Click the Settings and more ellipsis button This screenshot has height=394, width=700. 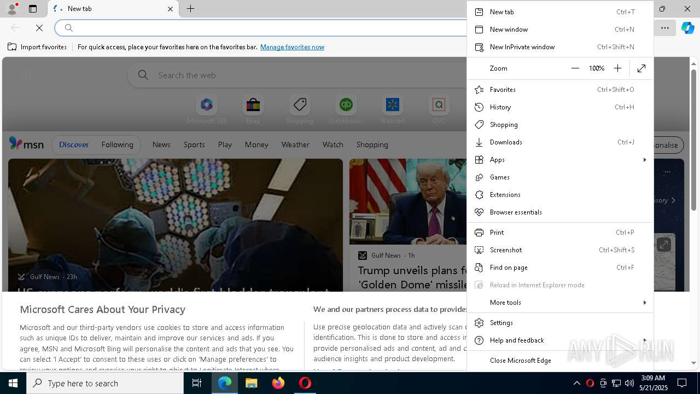pyautogui.click(x=664, y=27)
